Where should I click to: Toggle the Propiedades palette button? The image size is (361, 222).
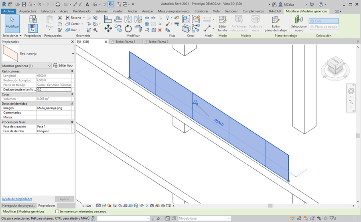click(33, 28)
